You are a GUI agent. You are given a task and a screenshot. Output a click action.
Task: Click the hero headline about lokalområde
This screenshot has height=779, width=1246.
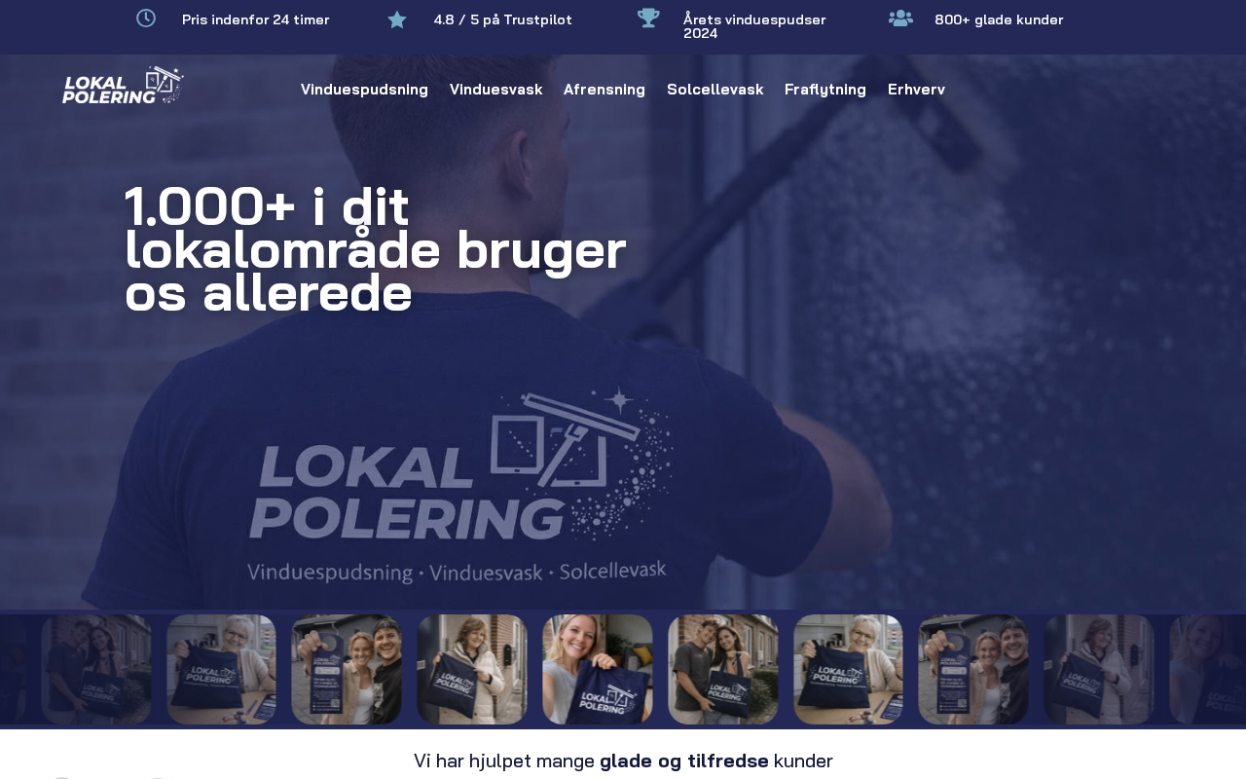tap(376, 249)
